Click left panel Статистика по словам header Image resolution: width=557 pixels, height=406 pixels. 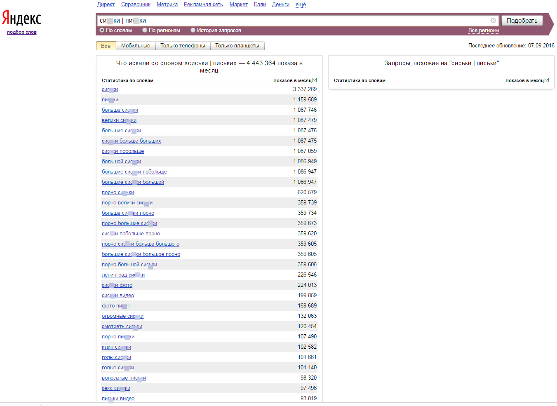tap(127, 81)
